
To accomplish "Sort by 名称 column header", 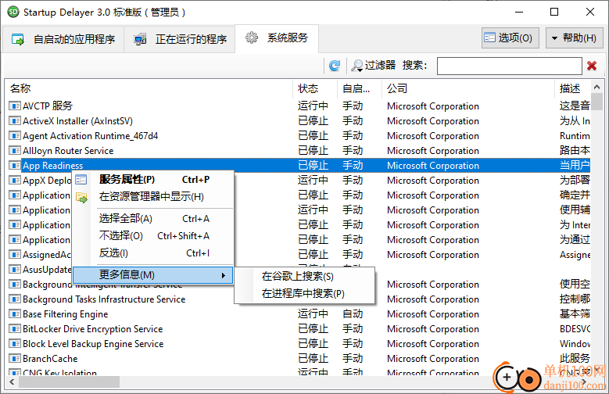I will coord(149,88).
